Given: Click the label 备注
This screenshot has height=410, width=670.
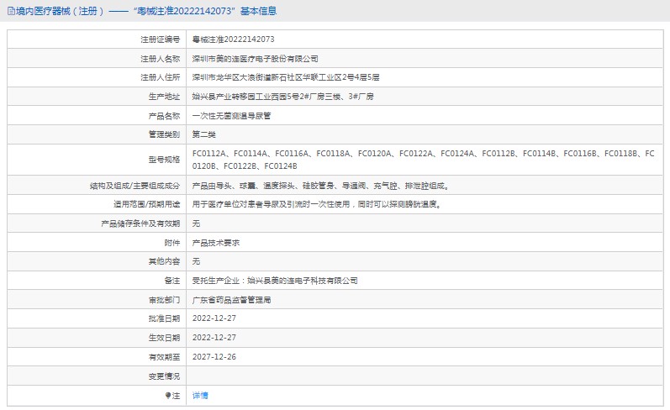Looking at the screenshot, I should click(x=172, y=281).
